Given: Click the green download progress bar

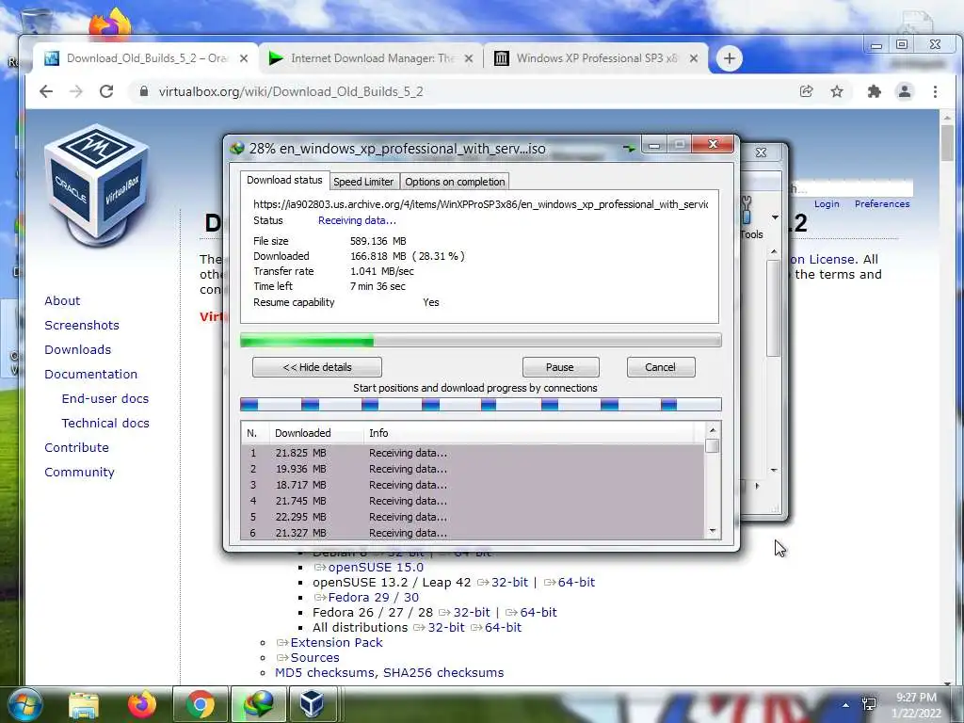Looking at the screenshot, I should coord(481,341).
